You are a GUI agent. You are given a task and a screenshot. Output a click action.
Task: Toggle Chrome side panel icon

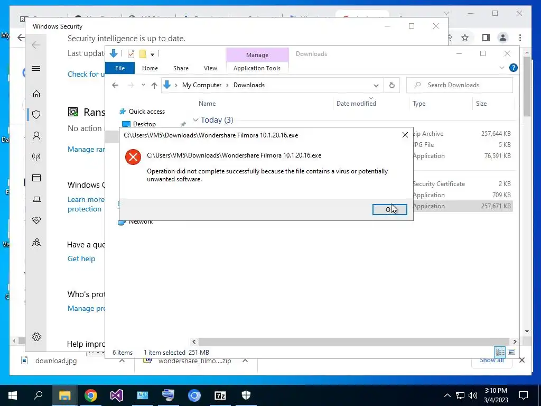click(x=486, y=38)
